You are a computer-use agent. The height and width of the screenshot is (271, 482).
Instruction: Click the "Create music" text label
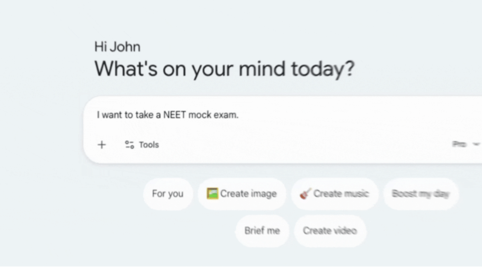point(341,194)
